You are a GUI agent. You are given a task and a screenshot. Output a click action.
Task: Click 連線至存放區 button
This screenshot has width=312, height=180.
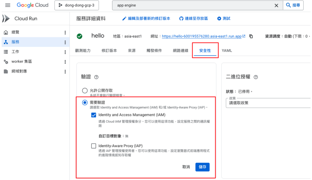[193, 19]
